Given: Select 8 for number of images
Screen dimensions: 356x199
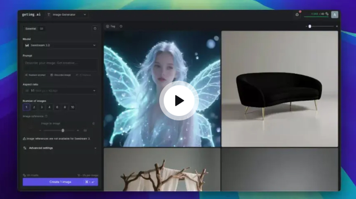Looking at the screenshot, I should [65, 107].
